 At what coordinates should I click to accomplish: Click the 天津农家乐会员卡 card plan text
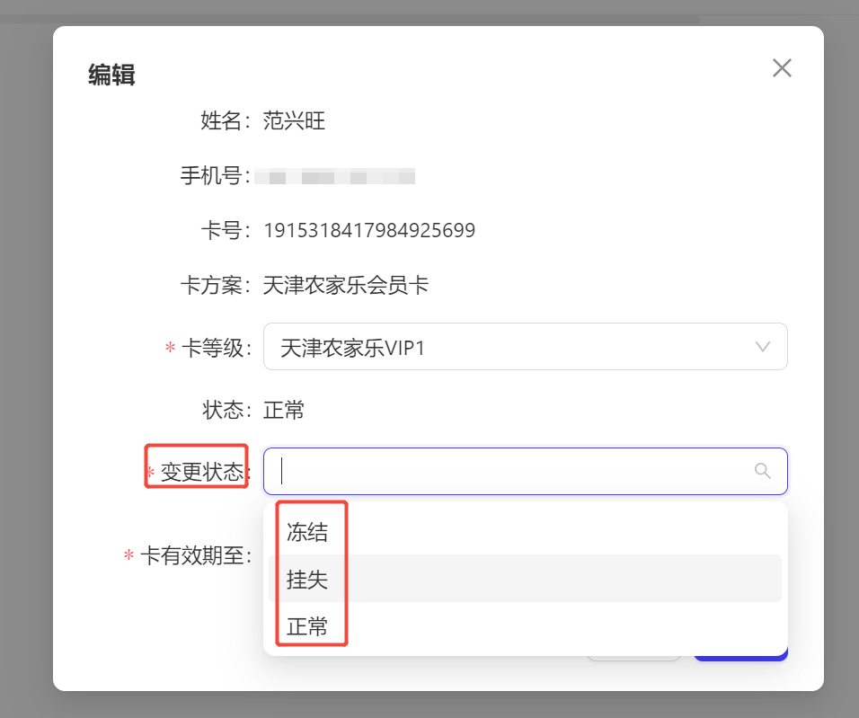click(345, 286)
